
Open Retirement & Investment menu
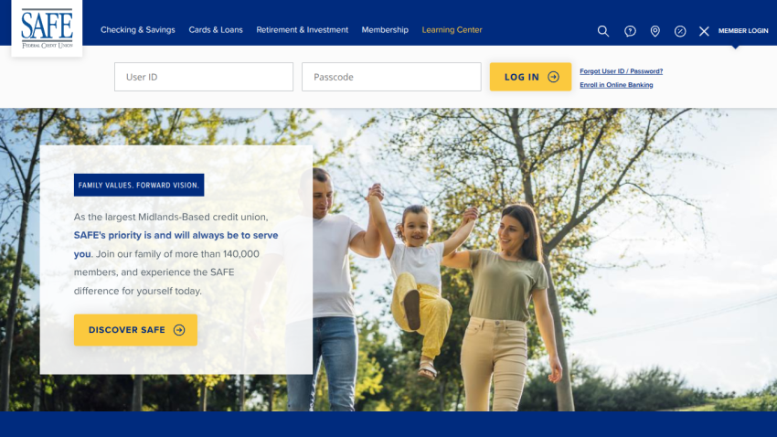coord(303,30)
